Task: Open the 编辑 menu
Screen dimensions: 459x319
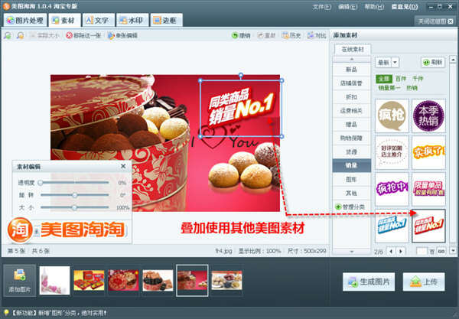Action: pos(347,6)
